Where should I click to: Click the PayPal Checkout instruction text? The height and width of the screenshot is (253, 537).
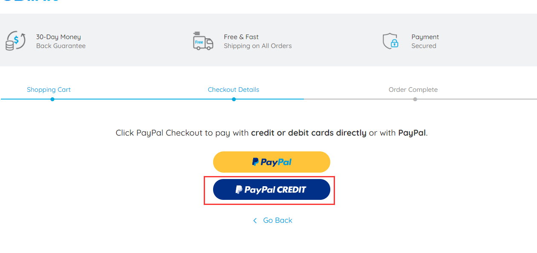point(271,133)
